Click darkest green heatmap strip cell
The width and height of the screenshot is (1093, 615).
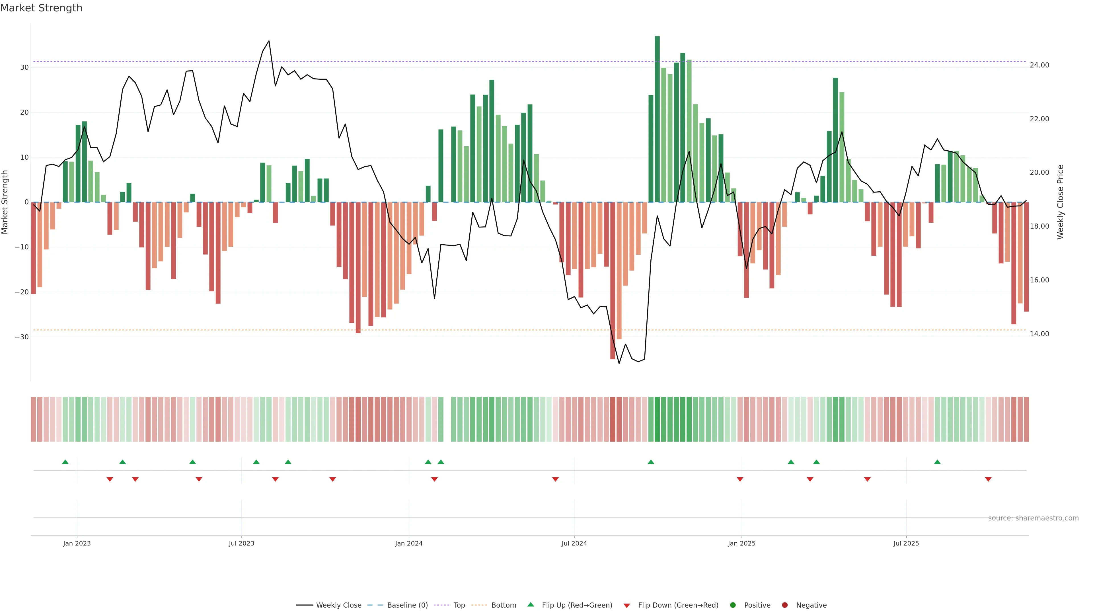point(657,419)
